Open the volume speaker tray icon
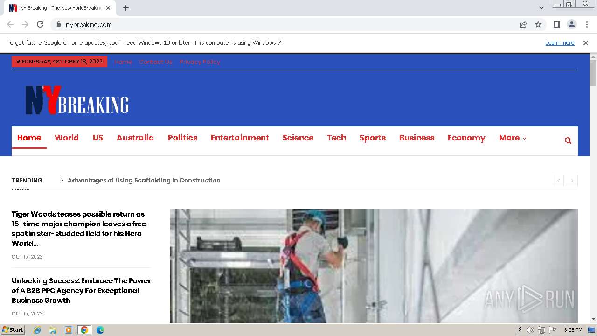This screenshot has width=597, height=336. coord(530,330)
